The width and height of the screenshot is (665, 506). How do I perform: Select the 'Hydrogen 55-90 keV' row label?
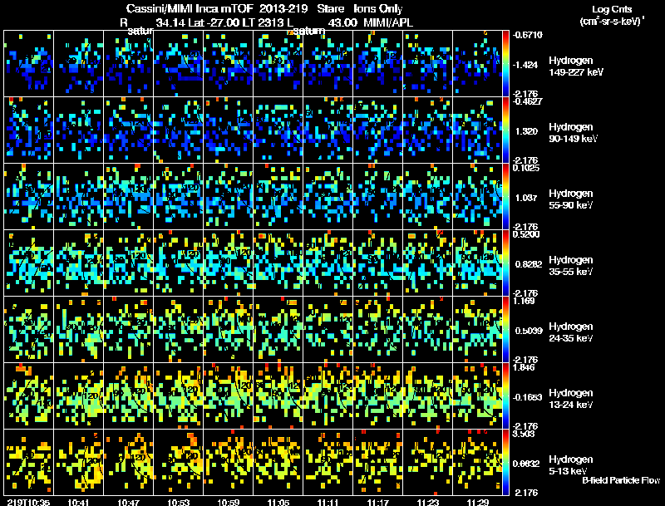571,199
